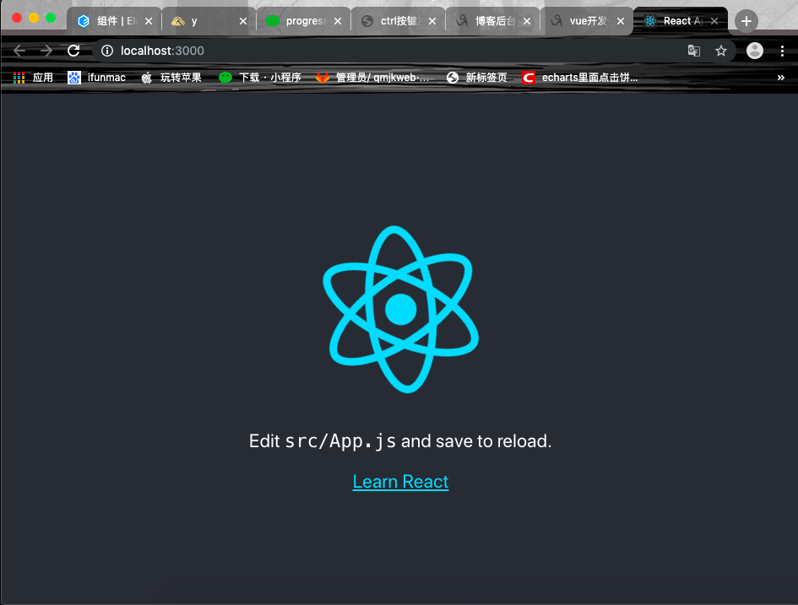The image size is (798, 605).
Task: Click the spinning React logo
Action: tap(400, 309)
